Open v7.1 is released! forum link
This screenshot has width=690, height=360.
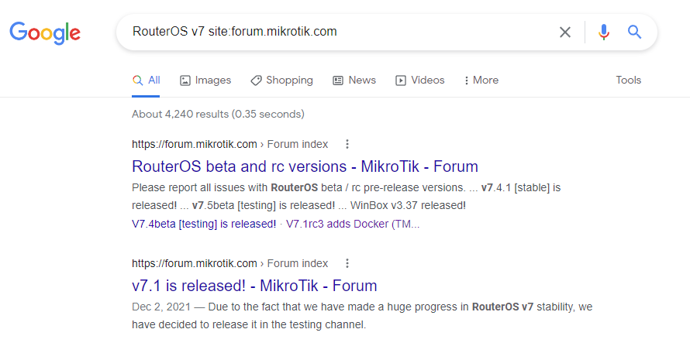pyautogui.click(x=254, y=286)
